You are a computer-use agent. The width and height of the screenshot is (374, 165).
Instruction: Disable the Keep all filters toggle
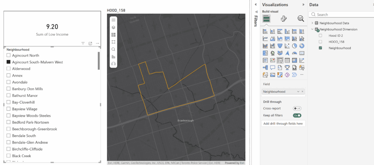(x=297, y=115)
